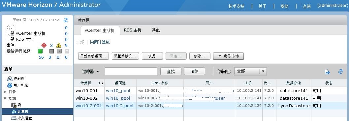Viewport: 349px width, 121px height.
Task: Select 控制板 in the inventory tree
Action: coord(19,78)
